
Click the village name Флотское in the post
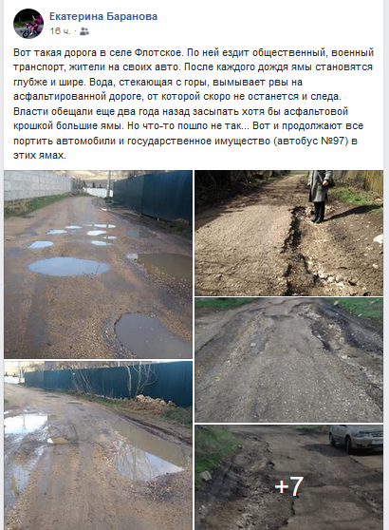tap(158, 53)
